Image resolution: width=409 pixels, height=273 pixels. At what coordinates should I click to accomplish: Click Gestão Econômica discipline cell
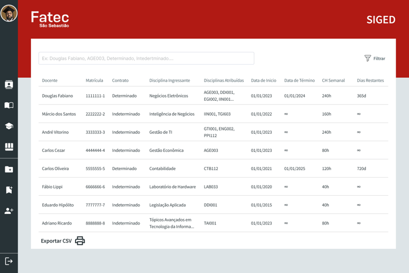166,150
